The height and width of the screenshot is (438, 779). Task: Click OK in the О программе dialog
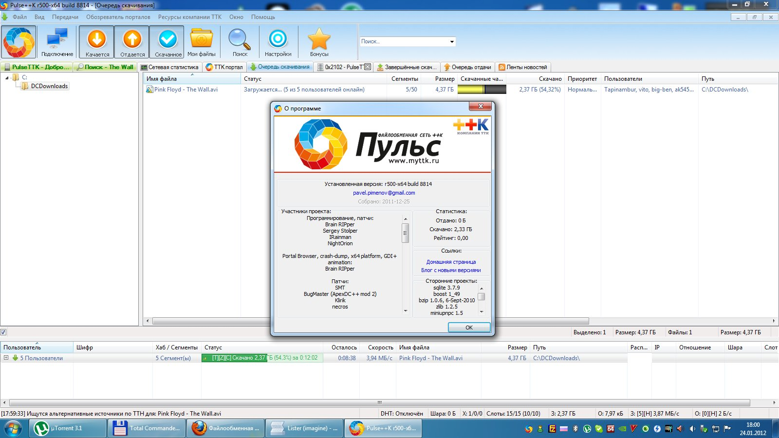[x=469, y=328]
